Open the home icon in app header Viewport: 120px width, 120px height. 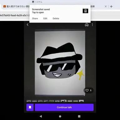(x=87, y=25)
